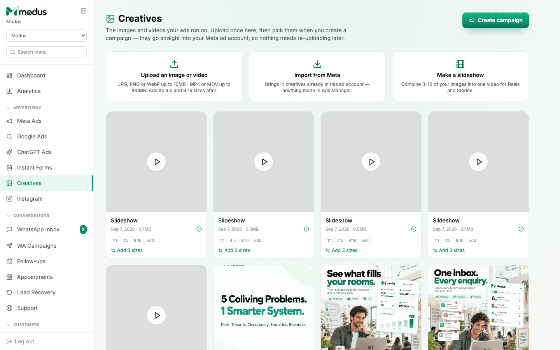Open the Make a slideshow card

(460, 77)
